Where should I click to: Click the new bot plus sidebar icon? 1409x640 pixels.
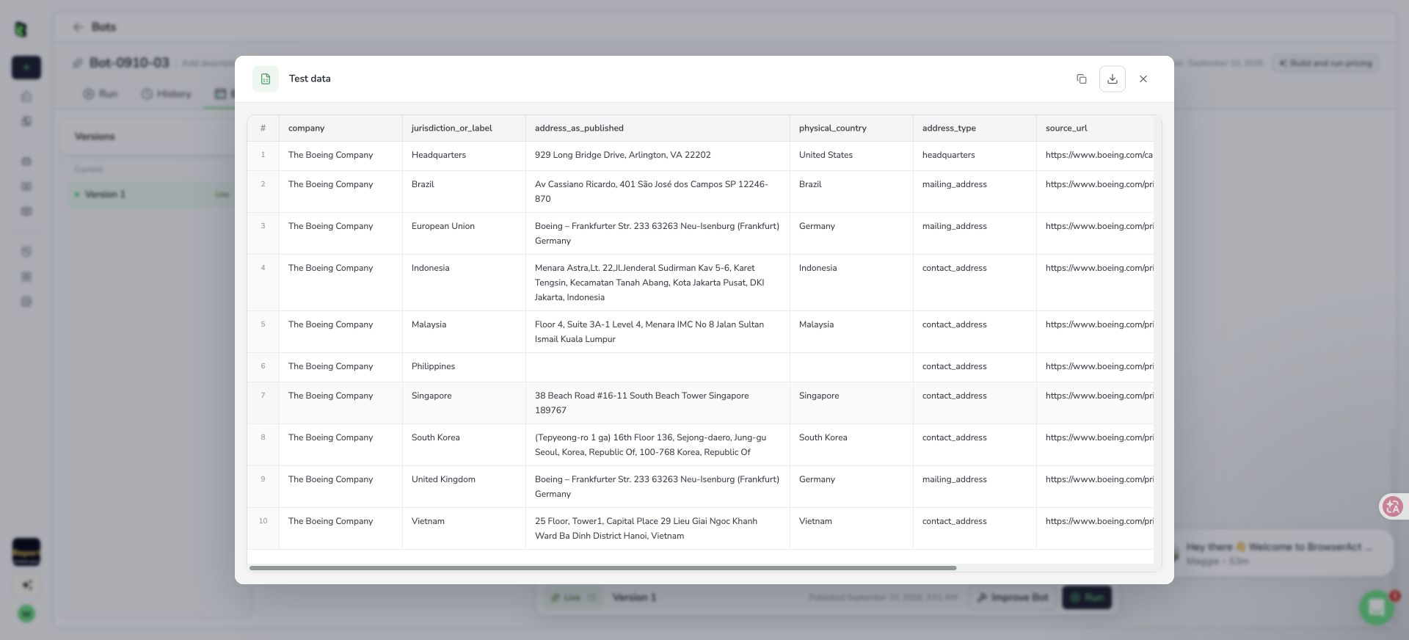point(26,68)
